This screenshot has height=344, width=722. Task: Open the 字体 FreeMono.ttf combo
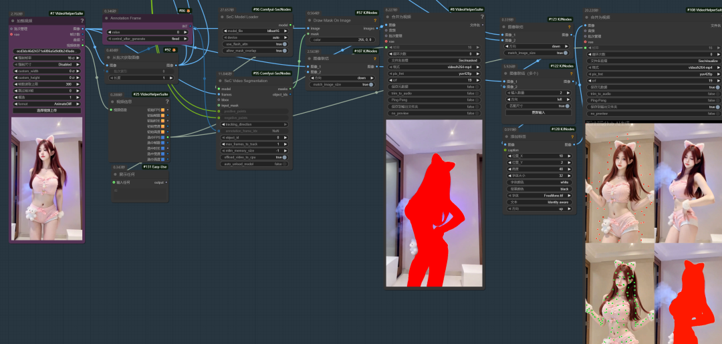coord(539,196)
